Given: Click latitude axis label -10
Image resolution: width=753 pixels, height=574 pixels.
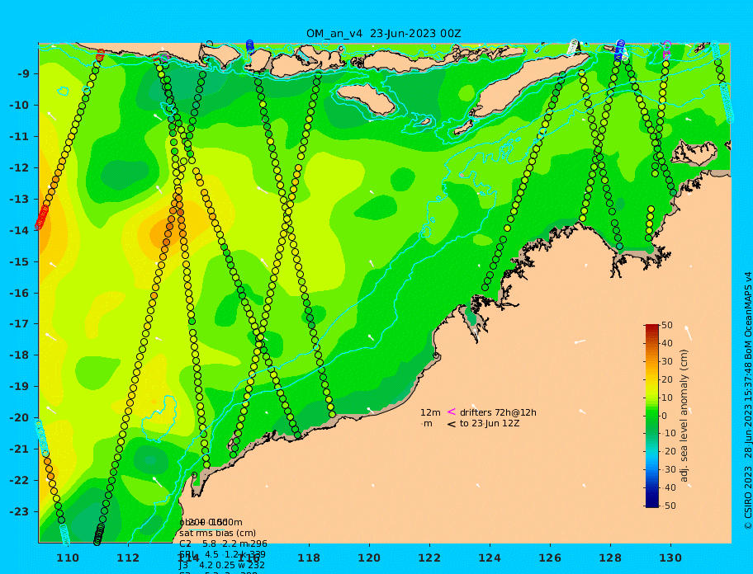Looking at the screenshot, I should 20,105.
